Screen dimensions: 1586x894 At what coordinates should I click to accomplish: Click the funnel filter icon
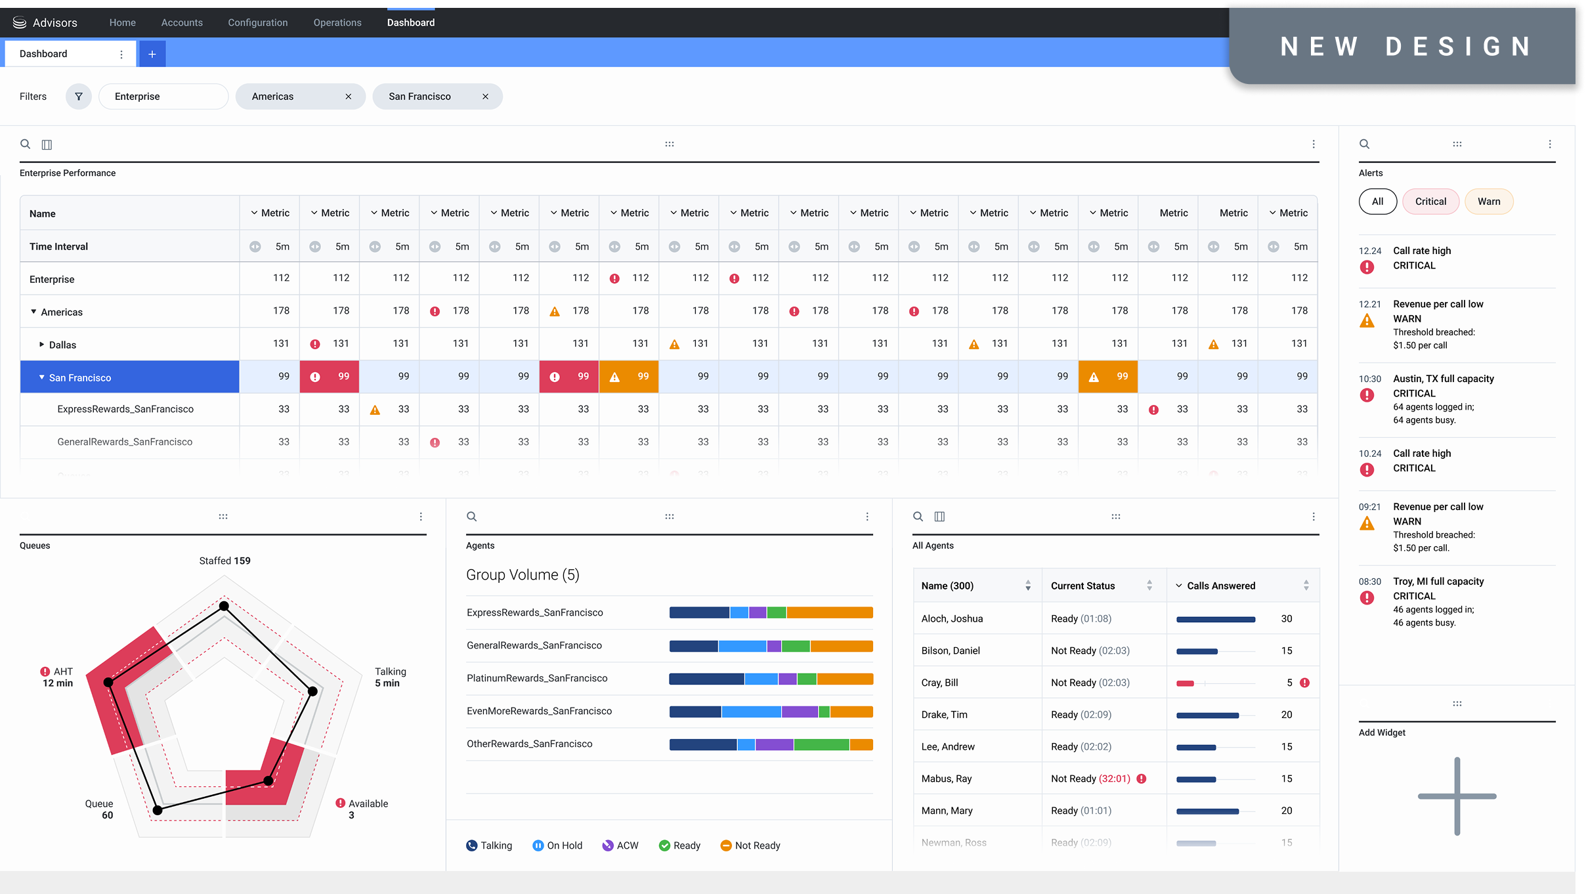(x=79, y=96)
